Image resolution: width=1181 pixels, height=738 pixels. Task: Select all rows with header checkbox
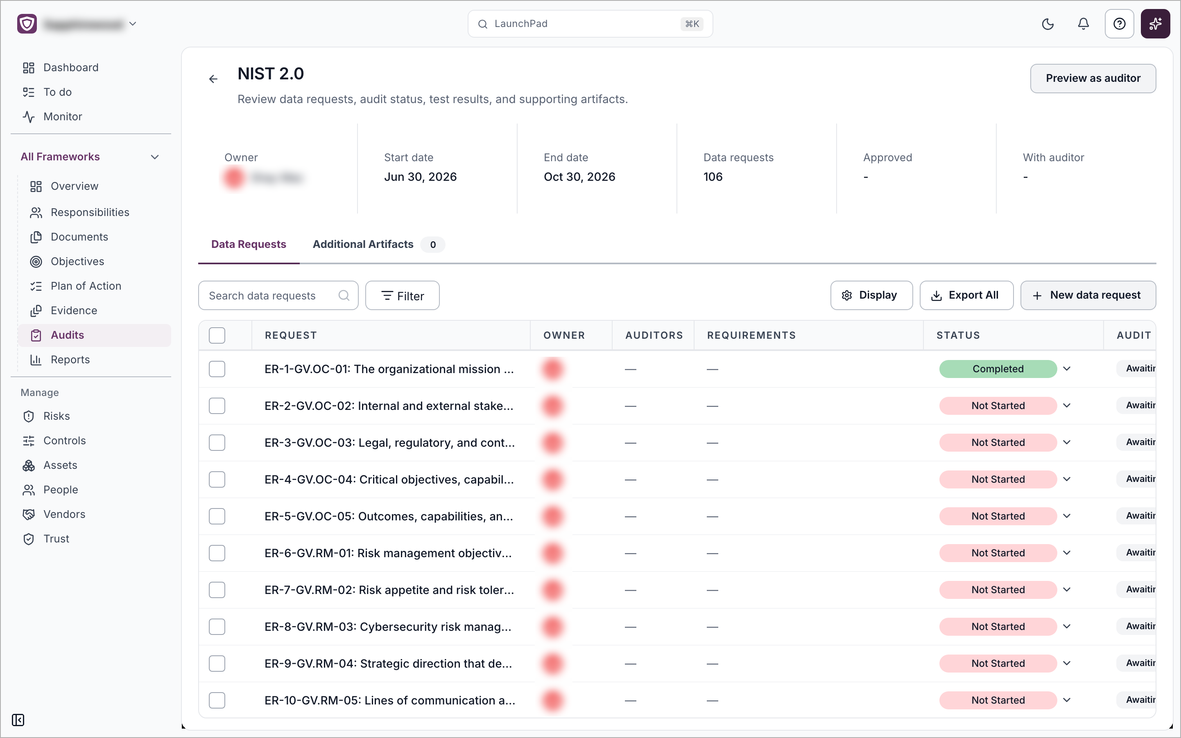tap(217, 335)
